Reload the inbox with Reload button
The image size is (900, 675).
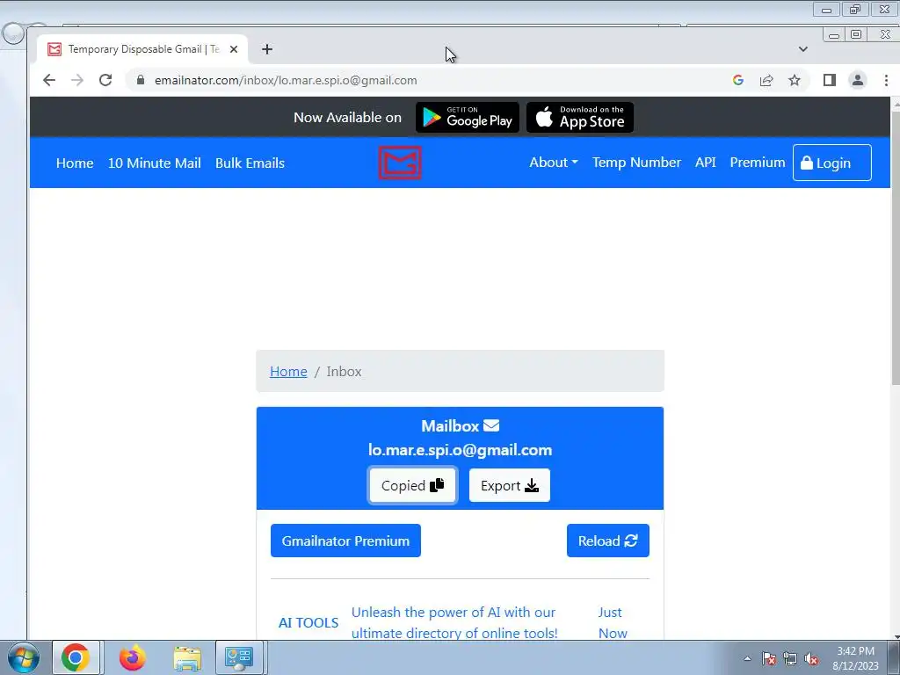point(608,541)
